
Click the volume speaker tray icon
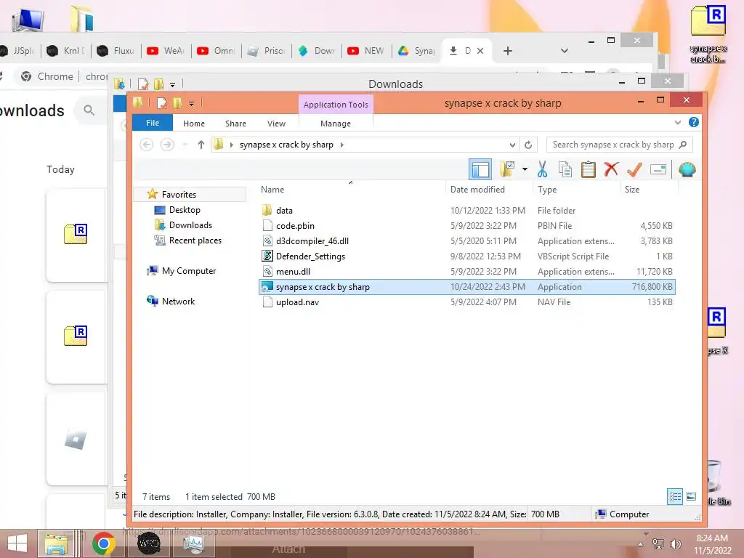675,543
